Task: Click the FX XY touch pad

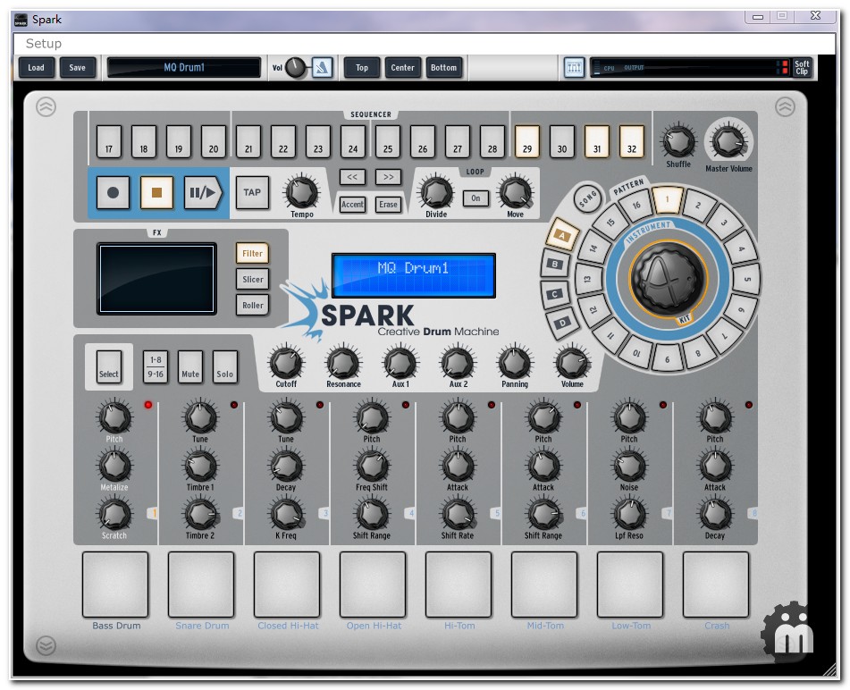Action: (x=156, y=279)
